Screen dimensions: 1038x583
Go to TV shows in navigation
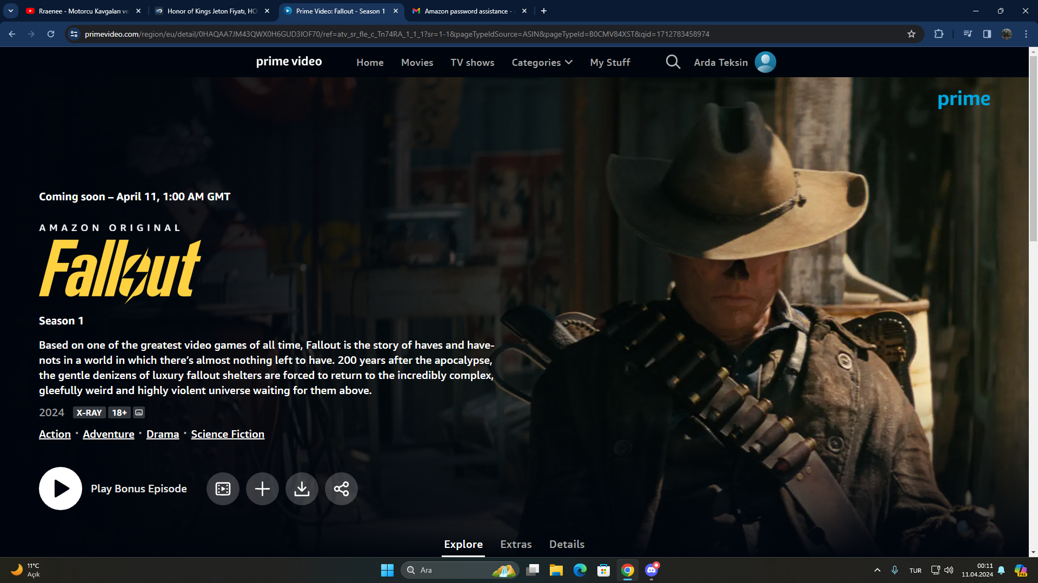472,63
